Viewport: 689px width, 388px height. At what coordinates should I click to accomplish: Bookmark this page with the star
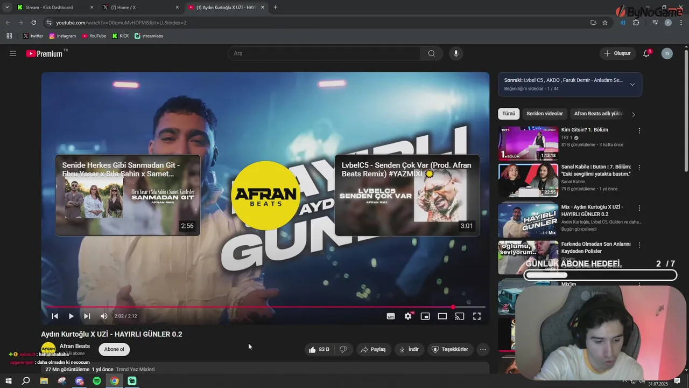coord(605,23)
